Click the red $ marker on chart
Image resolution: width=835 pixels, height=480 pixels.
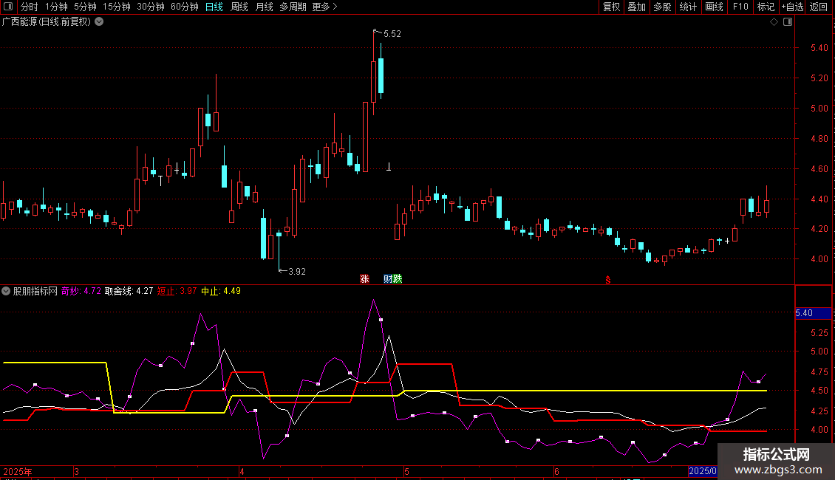[x=608, y=280]
